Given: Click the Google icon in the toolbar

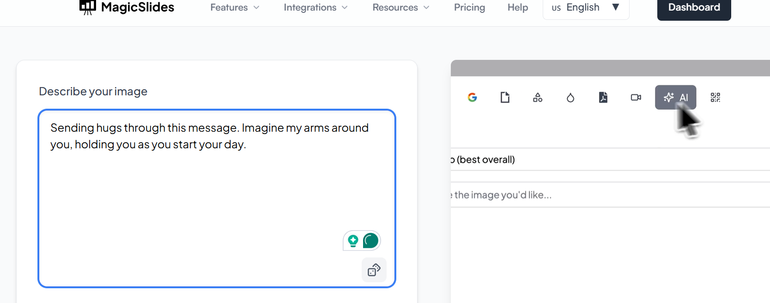Looking at the screenshot, I should [x=472, y=97].
